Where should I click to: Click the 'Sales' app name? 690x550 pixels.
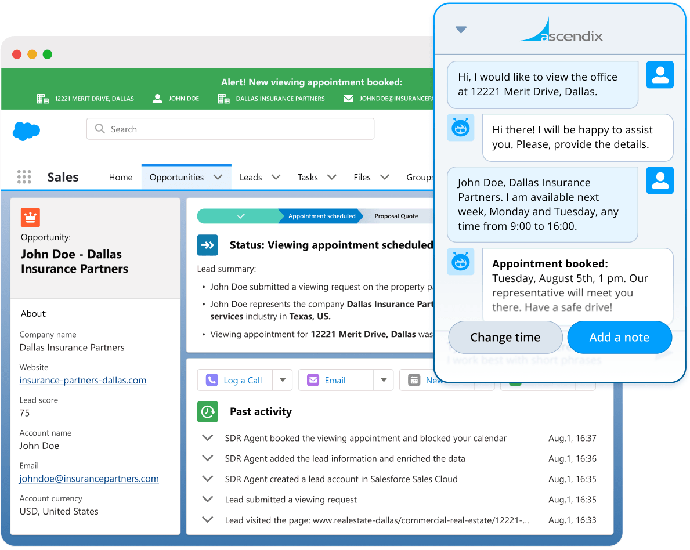pyautogui.click(x=63, y=177)
